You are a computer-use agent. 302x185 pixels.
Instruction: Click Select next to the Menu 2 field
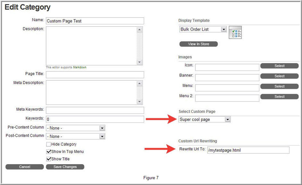click(279, 96)
